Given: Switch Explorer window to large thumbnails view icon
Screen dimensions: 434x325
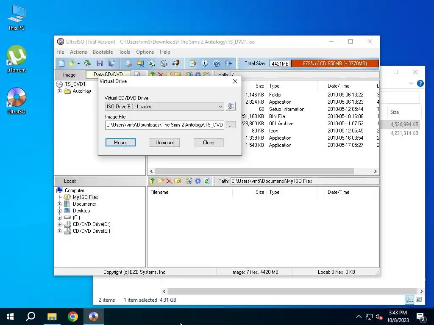Looking at the screenshot, I should point(419,300).
